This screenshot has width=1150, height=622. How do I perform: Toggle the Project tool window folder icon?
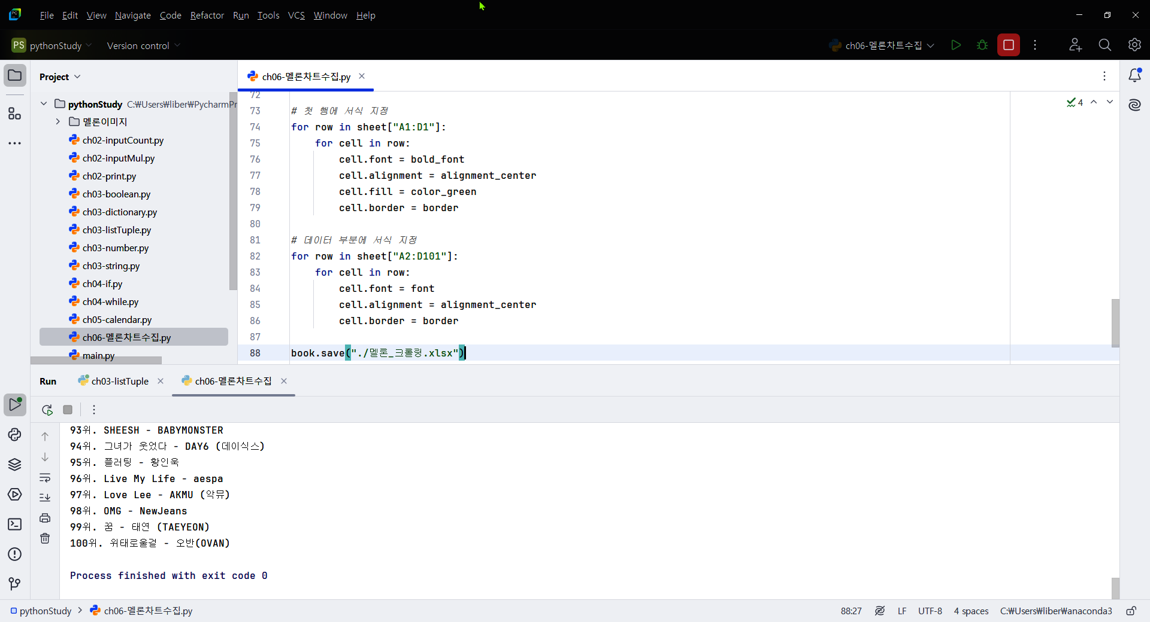click(15, 76)
